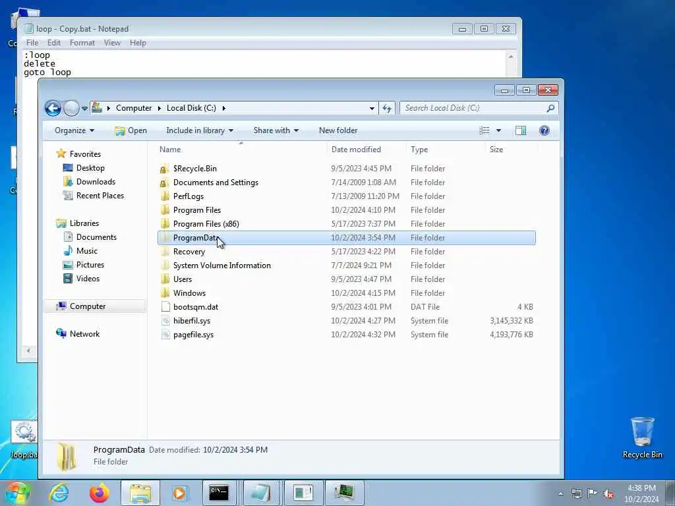
Task: Select Program Files folder icon
Action: [164, 210]
